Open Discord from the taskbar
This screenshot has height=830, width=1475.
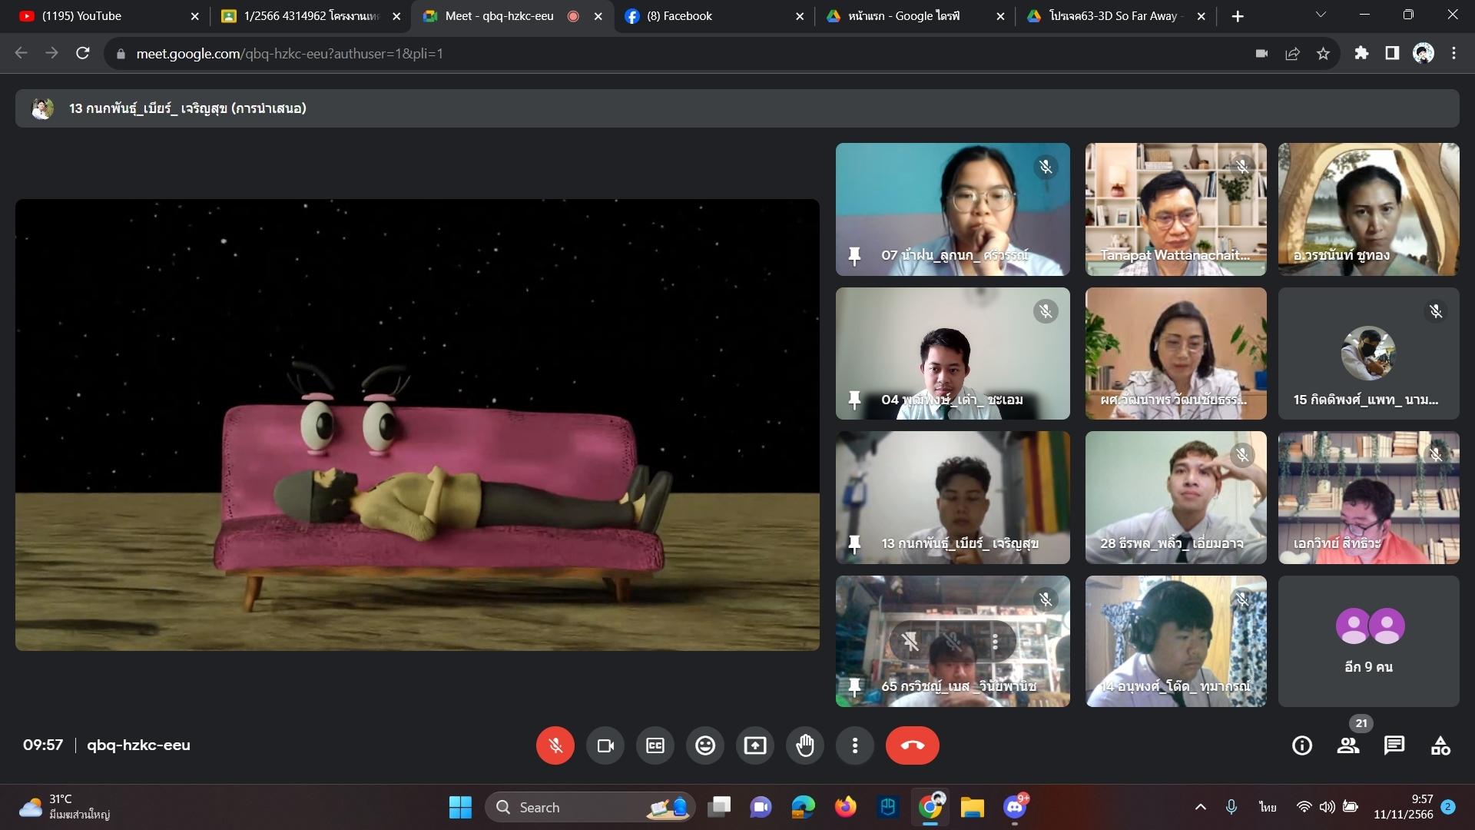point(1015,807)
